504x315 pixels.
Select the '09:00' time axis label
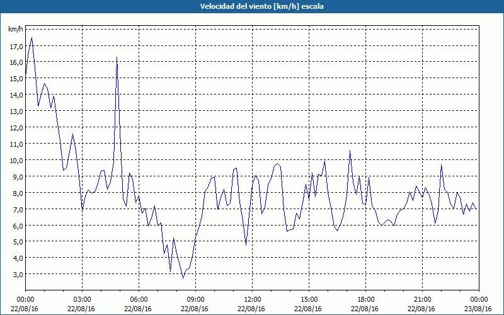coord(195,300)
